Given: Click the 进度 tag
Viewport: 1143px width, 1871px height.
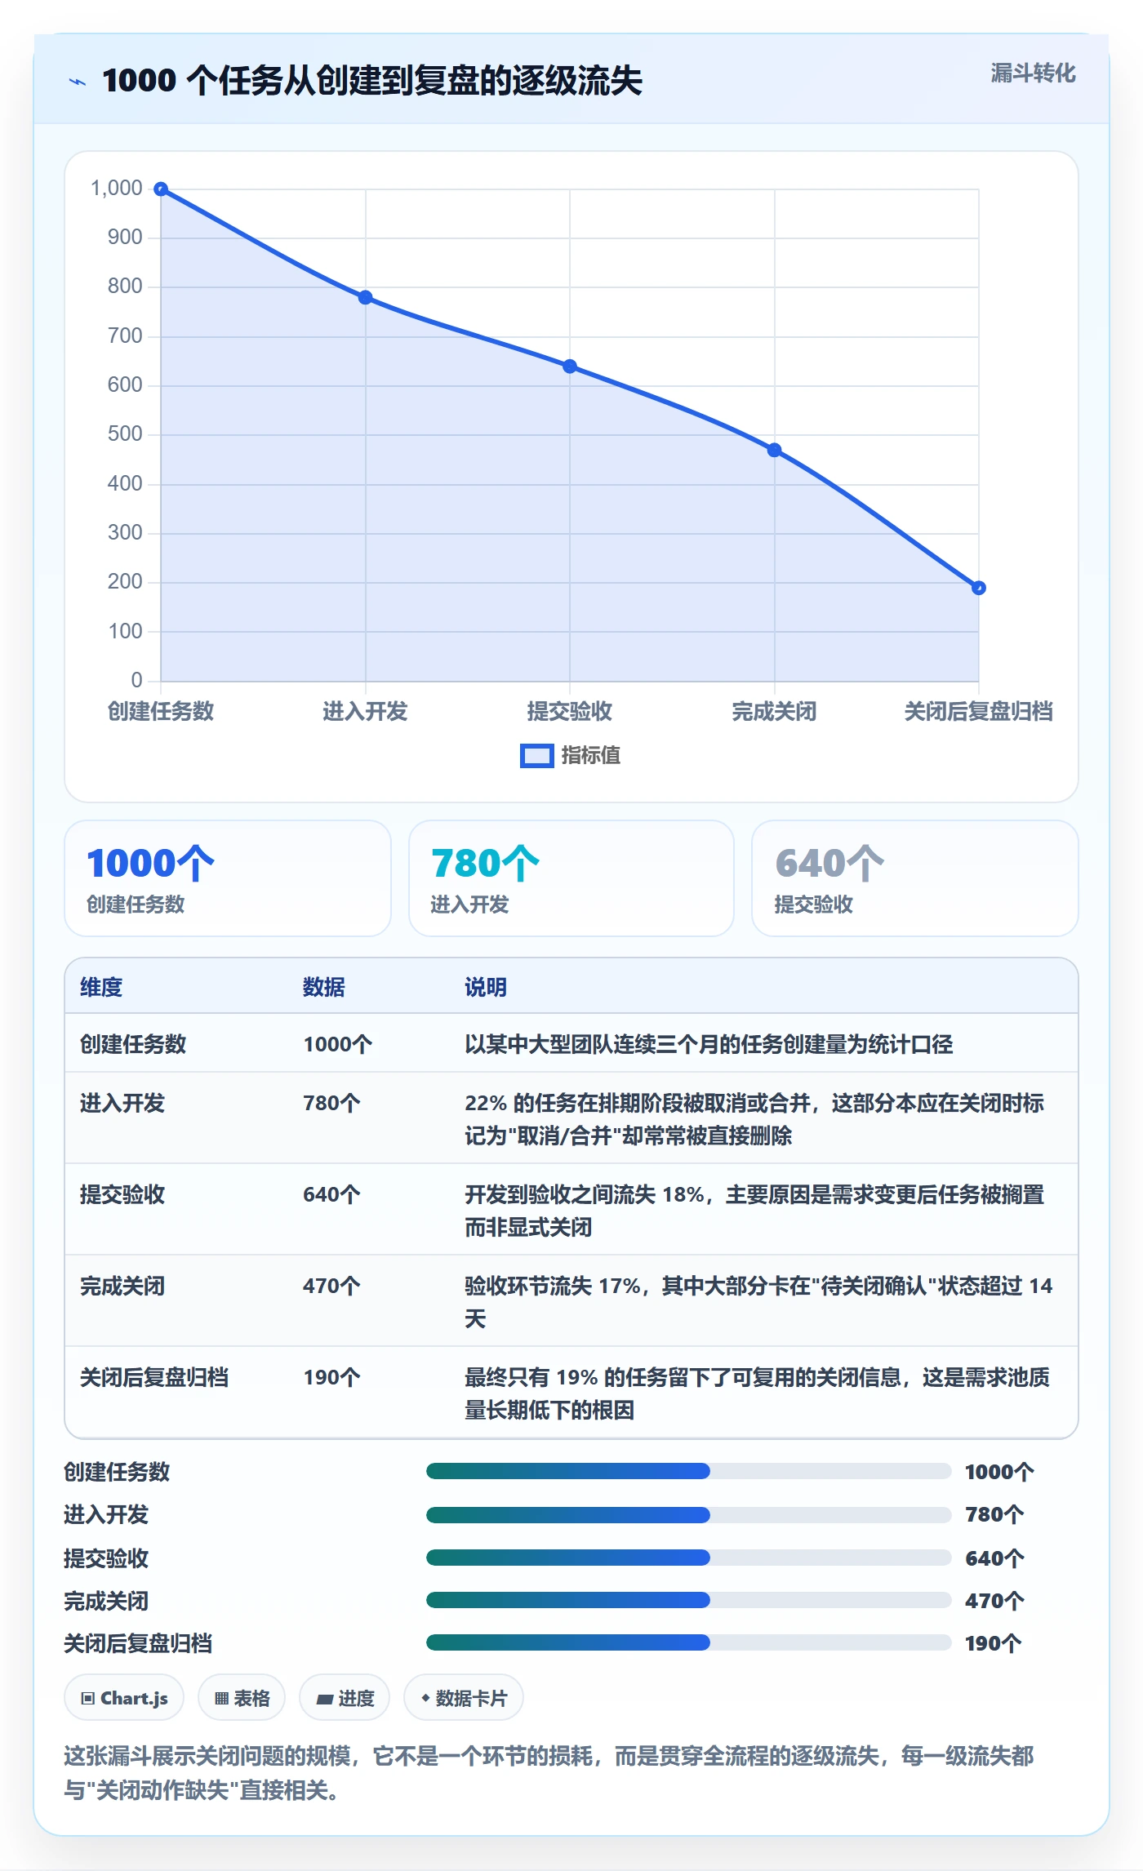Looking at the screenshot, I should [x=345, y=1698].
